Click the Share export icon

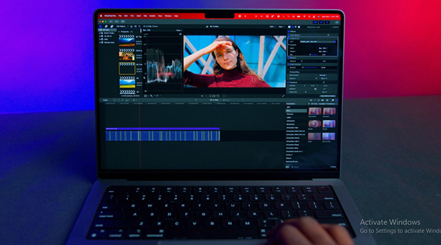[337, 22]
